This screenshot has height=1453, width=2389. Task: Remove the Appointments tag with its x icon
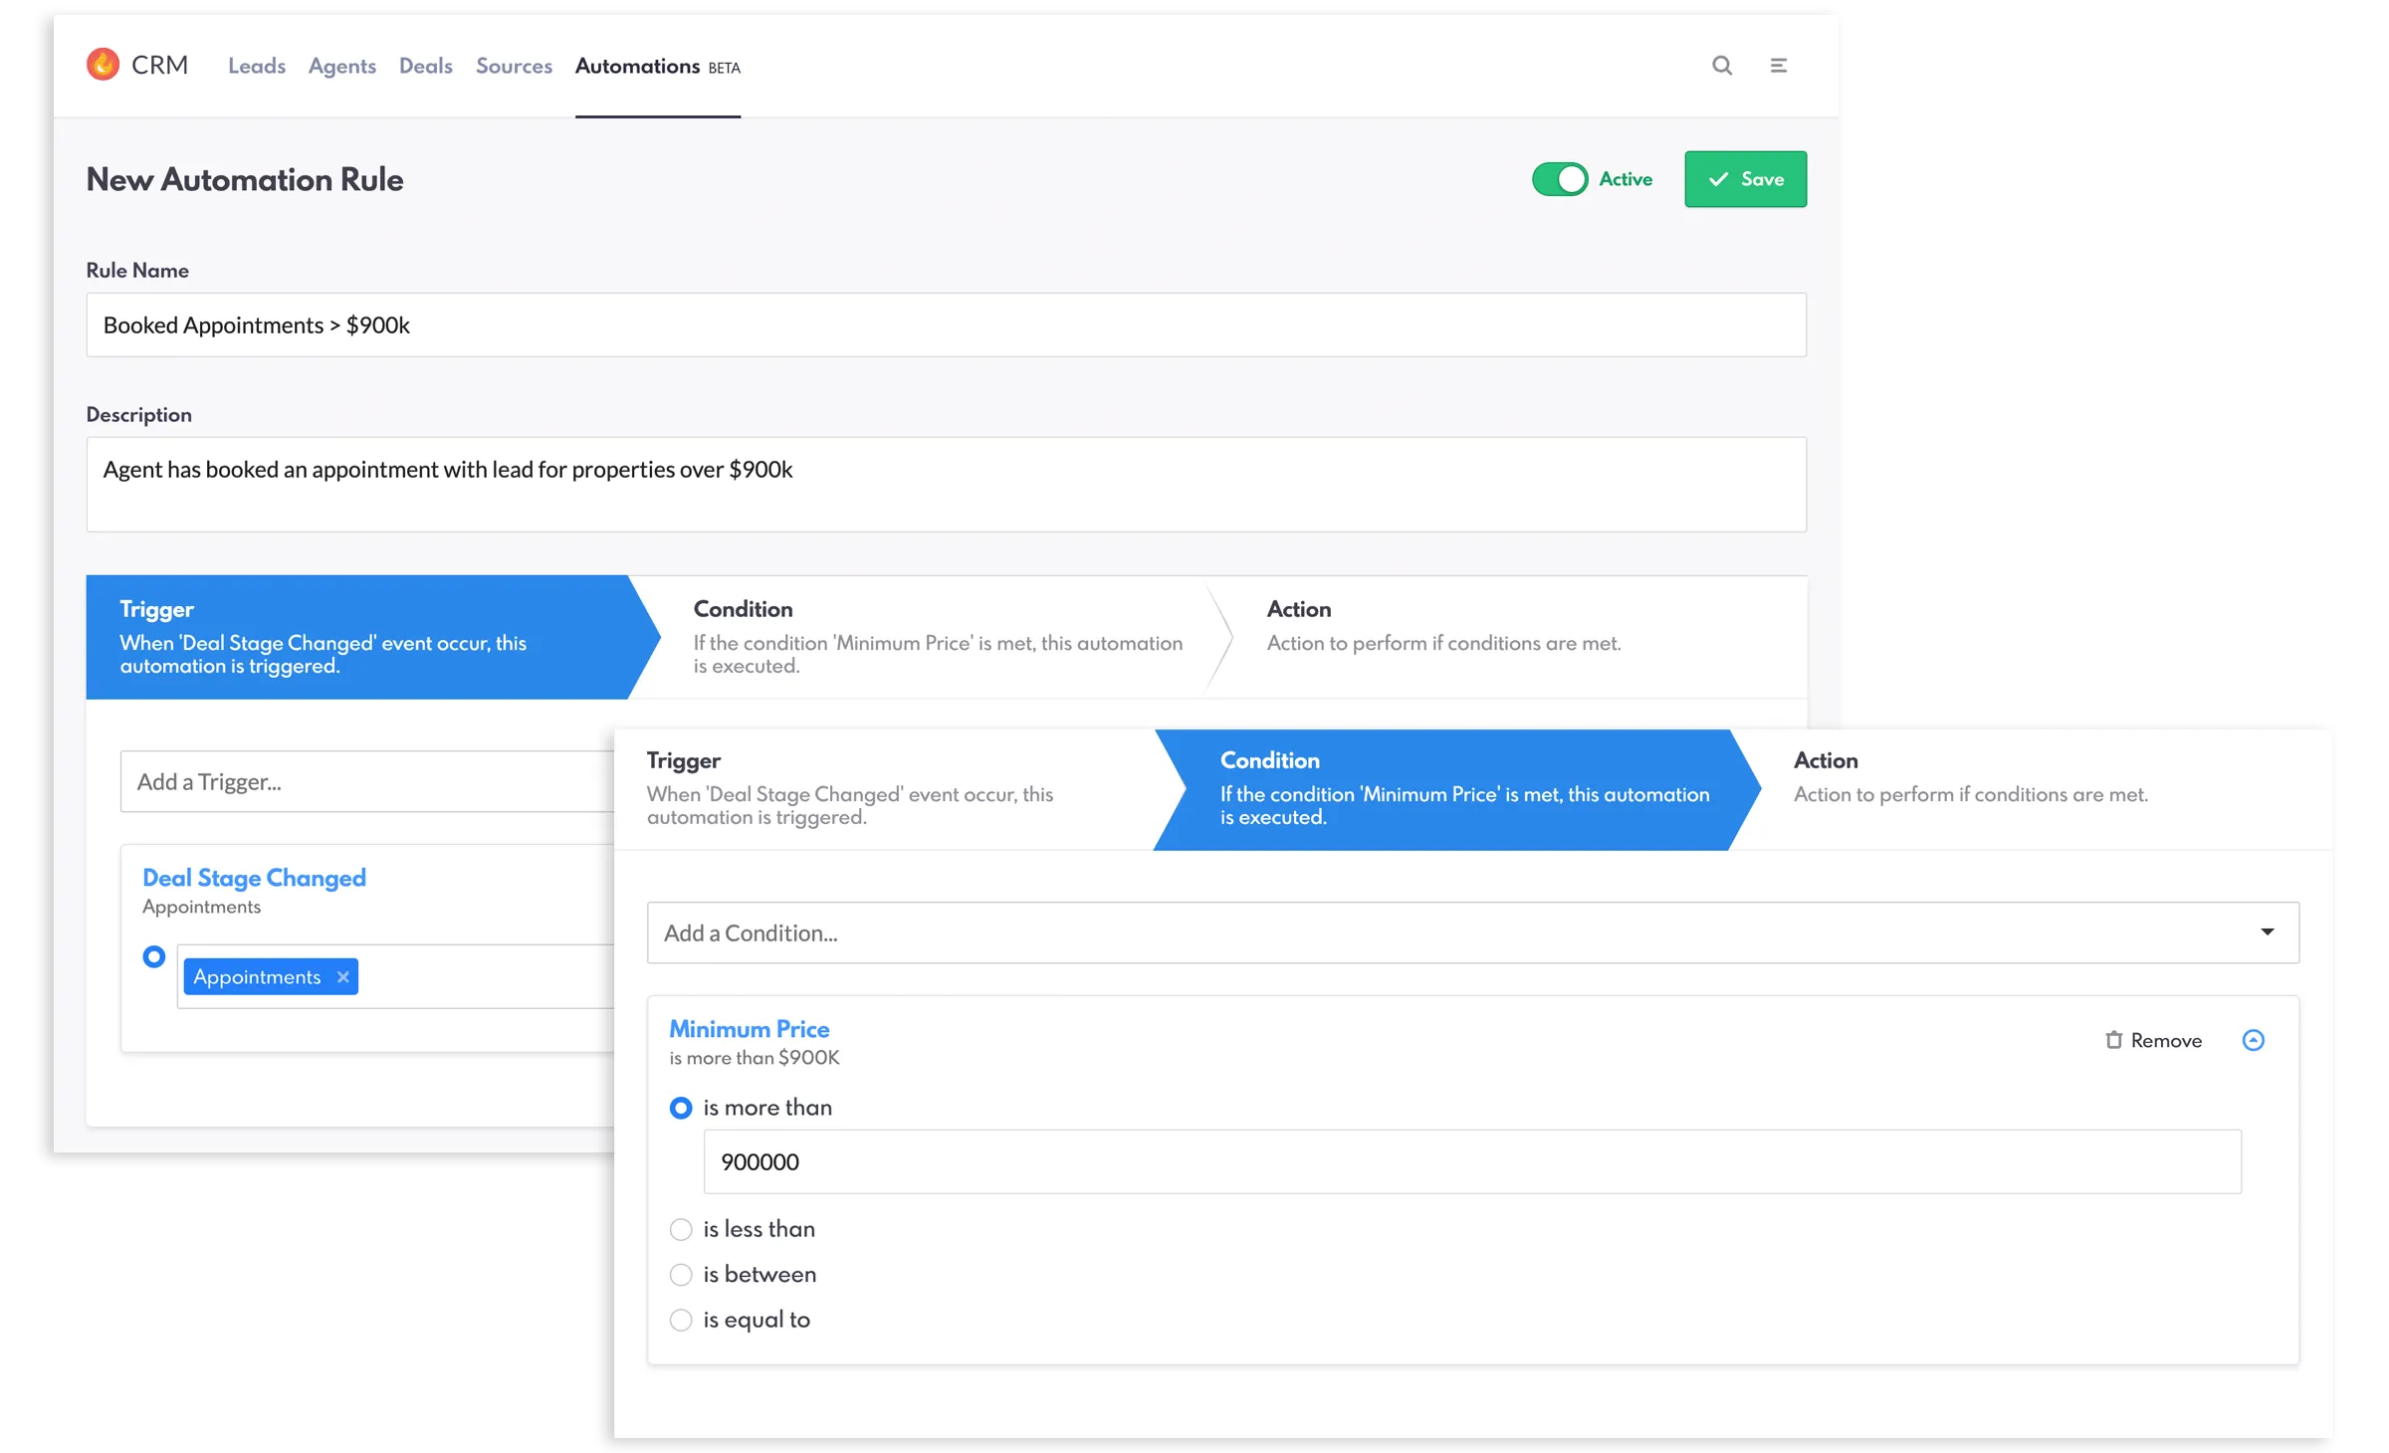tap(343, 977)
